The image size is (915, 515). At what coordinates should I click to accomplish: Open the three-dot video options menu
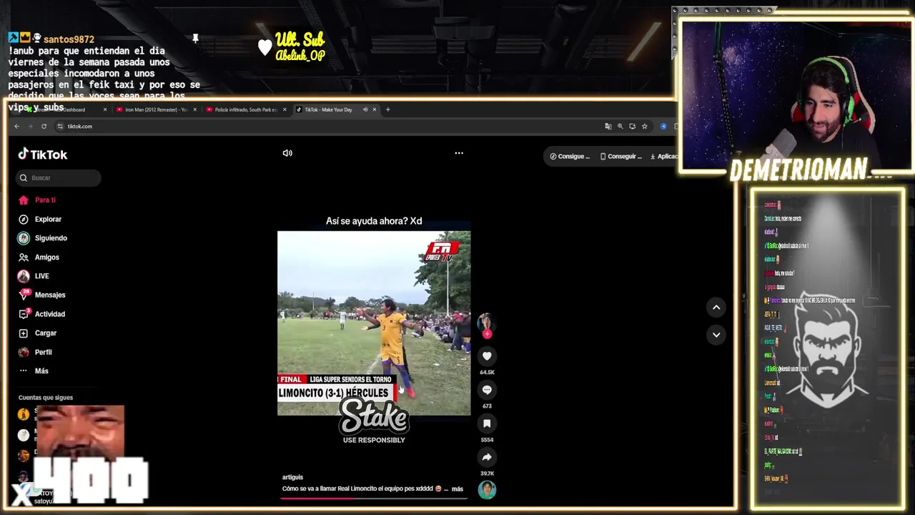point(459,153)
